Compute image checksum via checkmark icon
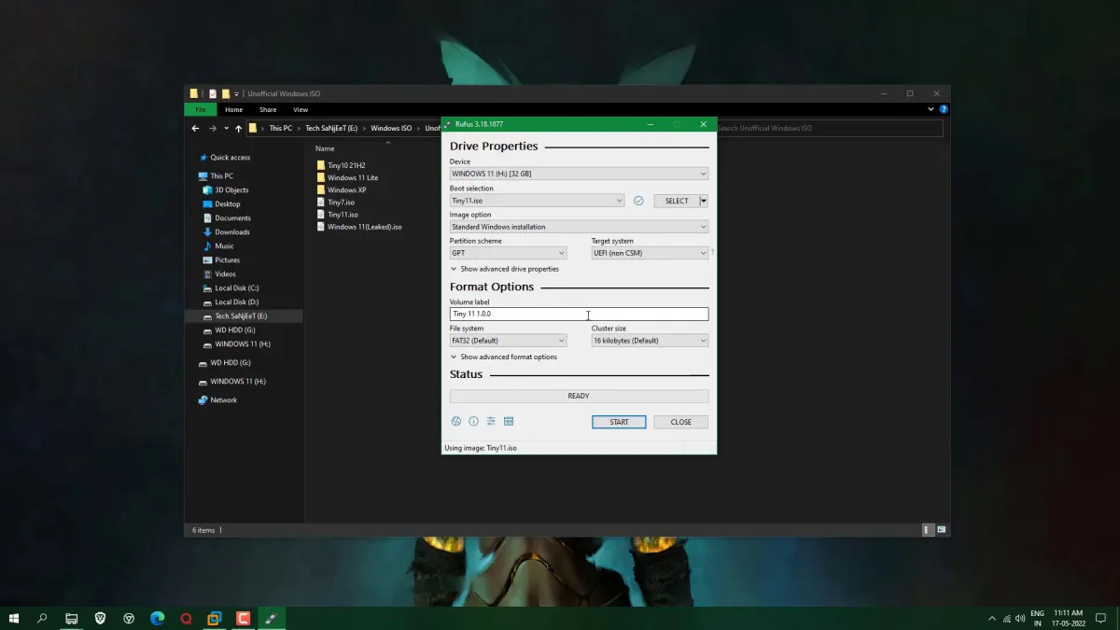The image size is (1120, 630). (638, 201)
